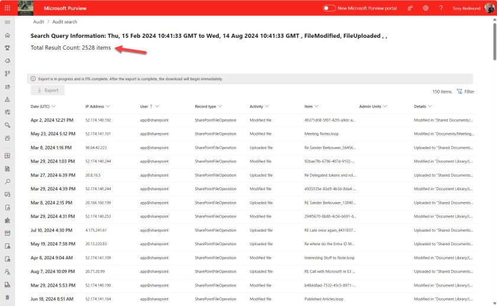The width and height of the screenshot is (497, 306).
Task: Click IP address 52.174.140.244 on Mar 29 1:03 PM
Action: [98, 161]
